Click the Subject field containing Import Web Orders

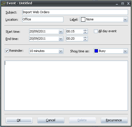pos(75,12)
